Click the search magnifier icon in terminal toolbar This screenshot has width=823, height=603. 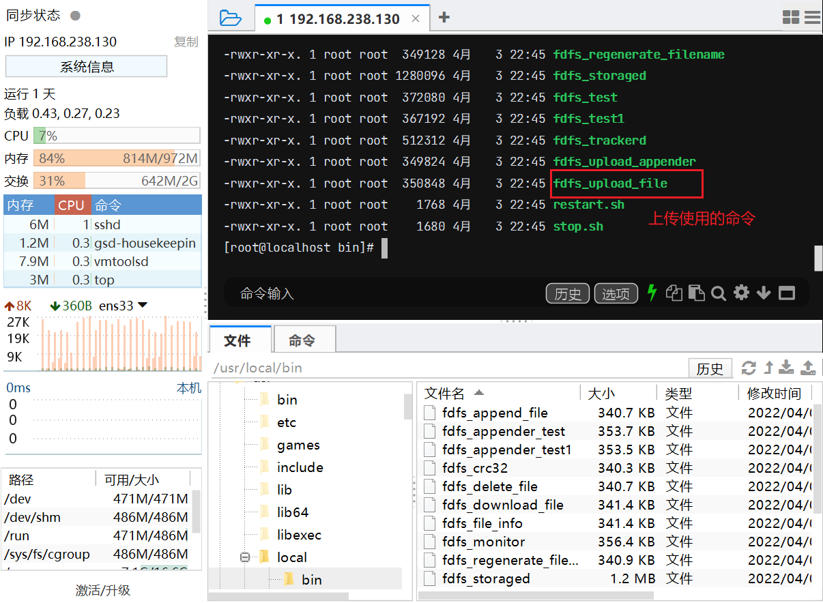718,293
